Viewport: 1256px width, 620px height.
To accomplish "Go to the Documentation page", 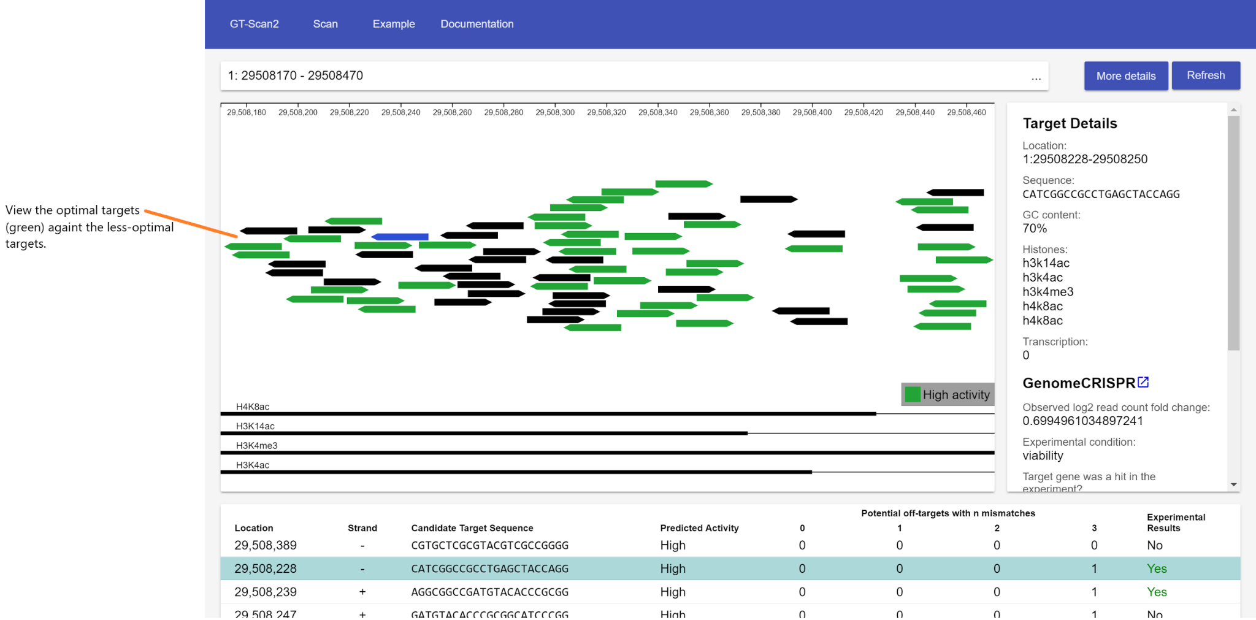I will click(477, 24).
